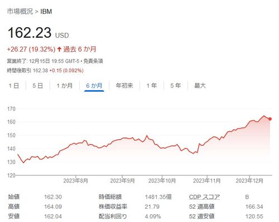Click the 2023年10月 axis label
This screenshot has height=222, width=279.
tap(162, 181)
